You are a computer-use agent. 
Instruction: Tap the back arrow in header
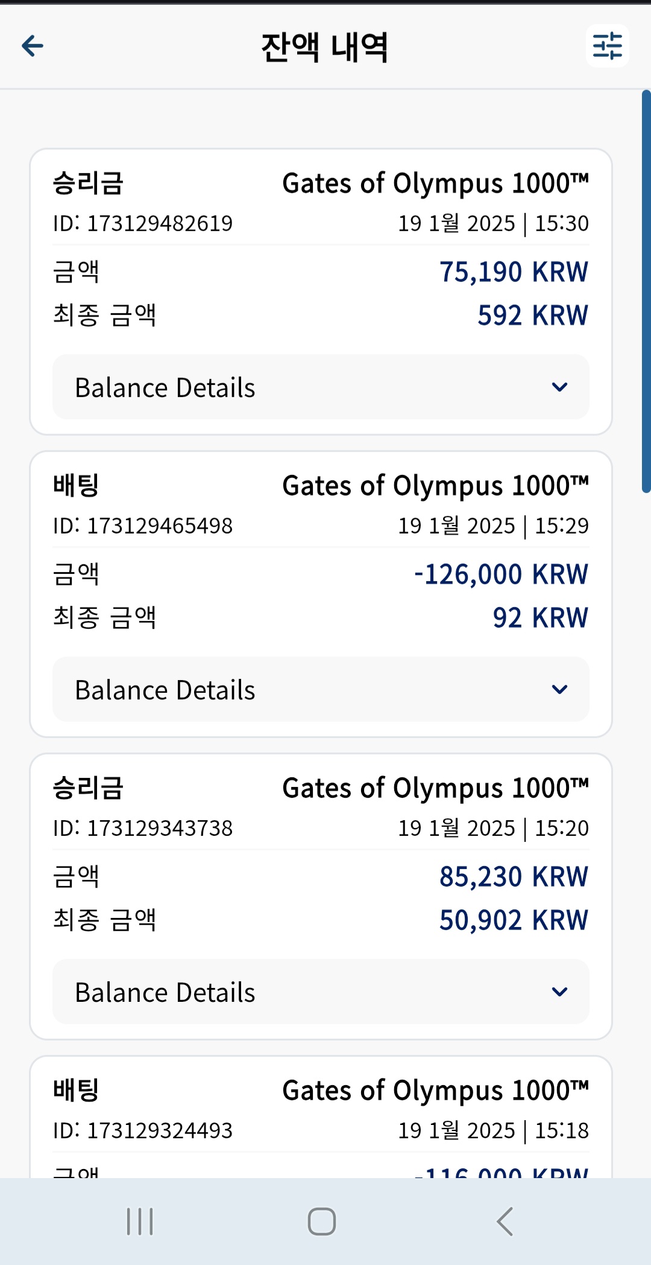pyautogui.click(x=33, y=45)
